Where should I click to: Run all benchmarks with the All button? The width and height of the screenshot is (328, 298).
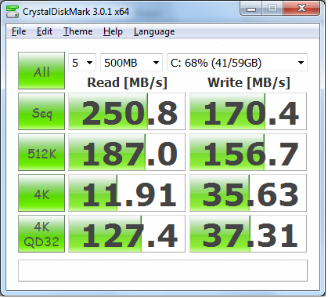click(41, 71)
